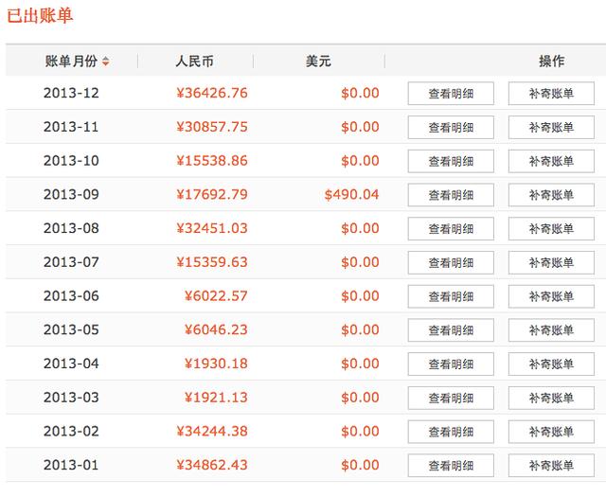
Task: Select $0.00 in the 2013-01 row
Action: coord(360,466)
